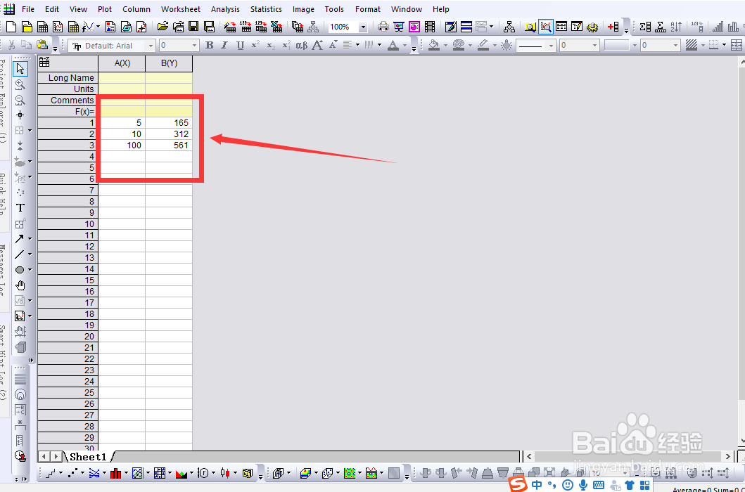This screenshot has height=492, width=745.
Task: Select the Text tool
Action: (20, 208)
